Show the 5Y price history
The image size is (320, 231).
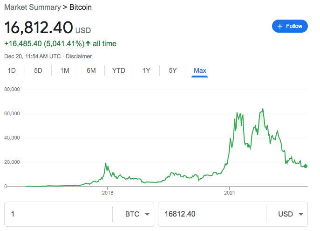tap(173, 71)
